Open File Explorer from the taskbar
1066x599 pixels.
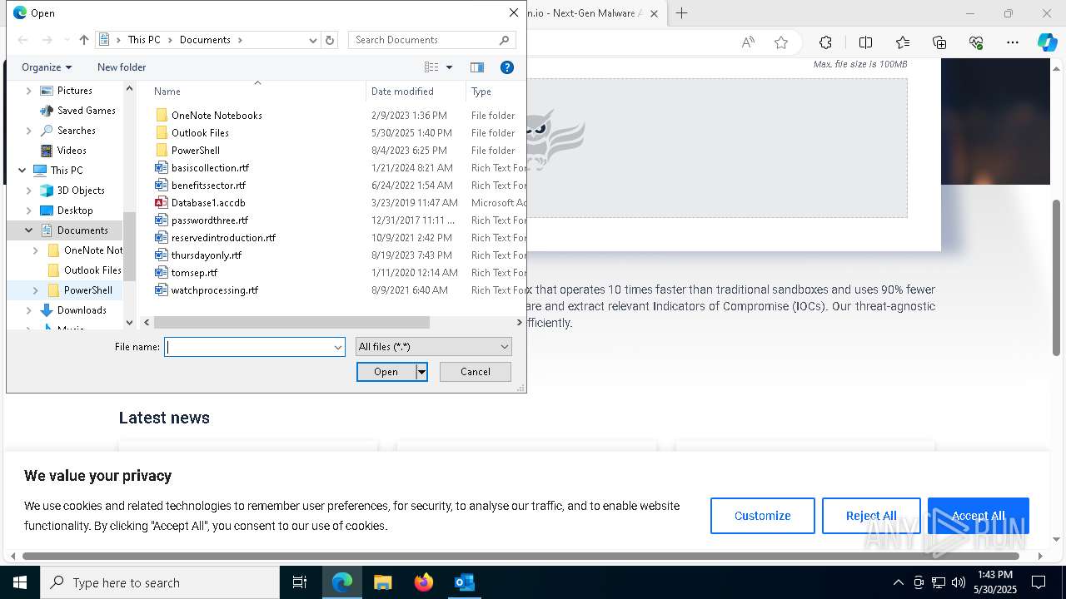pyautogui.click(x=383, y=582)
